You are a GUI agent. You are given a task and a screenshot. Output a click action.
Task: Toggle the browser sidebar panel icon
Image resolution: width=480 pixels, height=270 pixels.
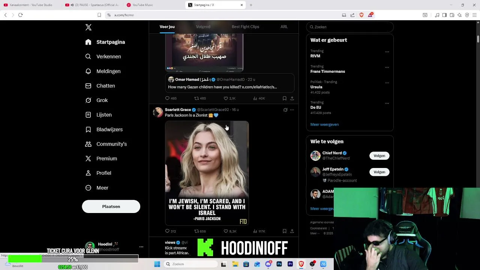[444, 15]
